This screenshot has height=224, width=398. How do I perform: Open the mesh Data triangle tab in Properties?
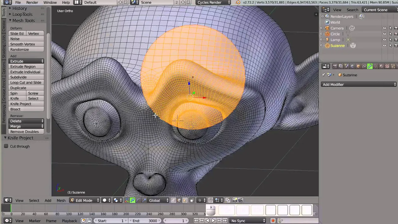376,66
